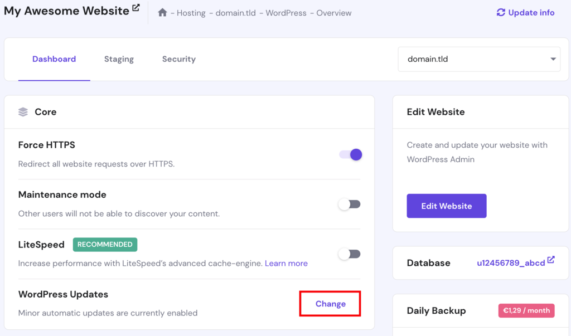Turn on LiteSpeed caching

[349, 254]
